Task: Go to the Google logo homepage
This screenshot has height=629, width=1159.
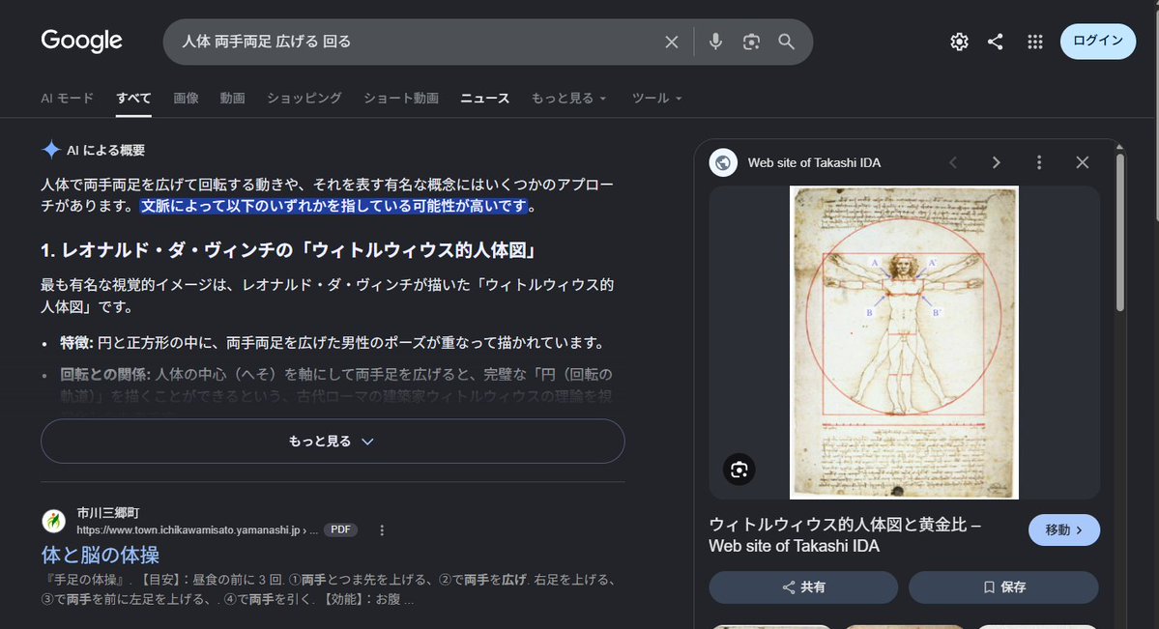Action: click(81, 41)
